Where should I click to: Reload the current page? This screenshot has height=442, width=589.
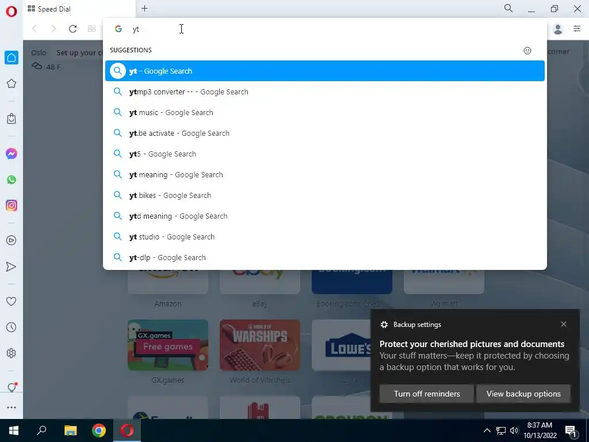click(72, 29)
